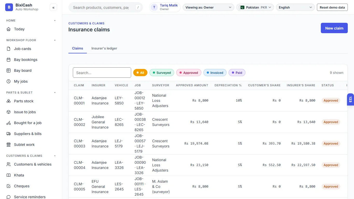Click the INSURER'S SHARE column header
Viewport: 354px width, 199px height.
301,85
